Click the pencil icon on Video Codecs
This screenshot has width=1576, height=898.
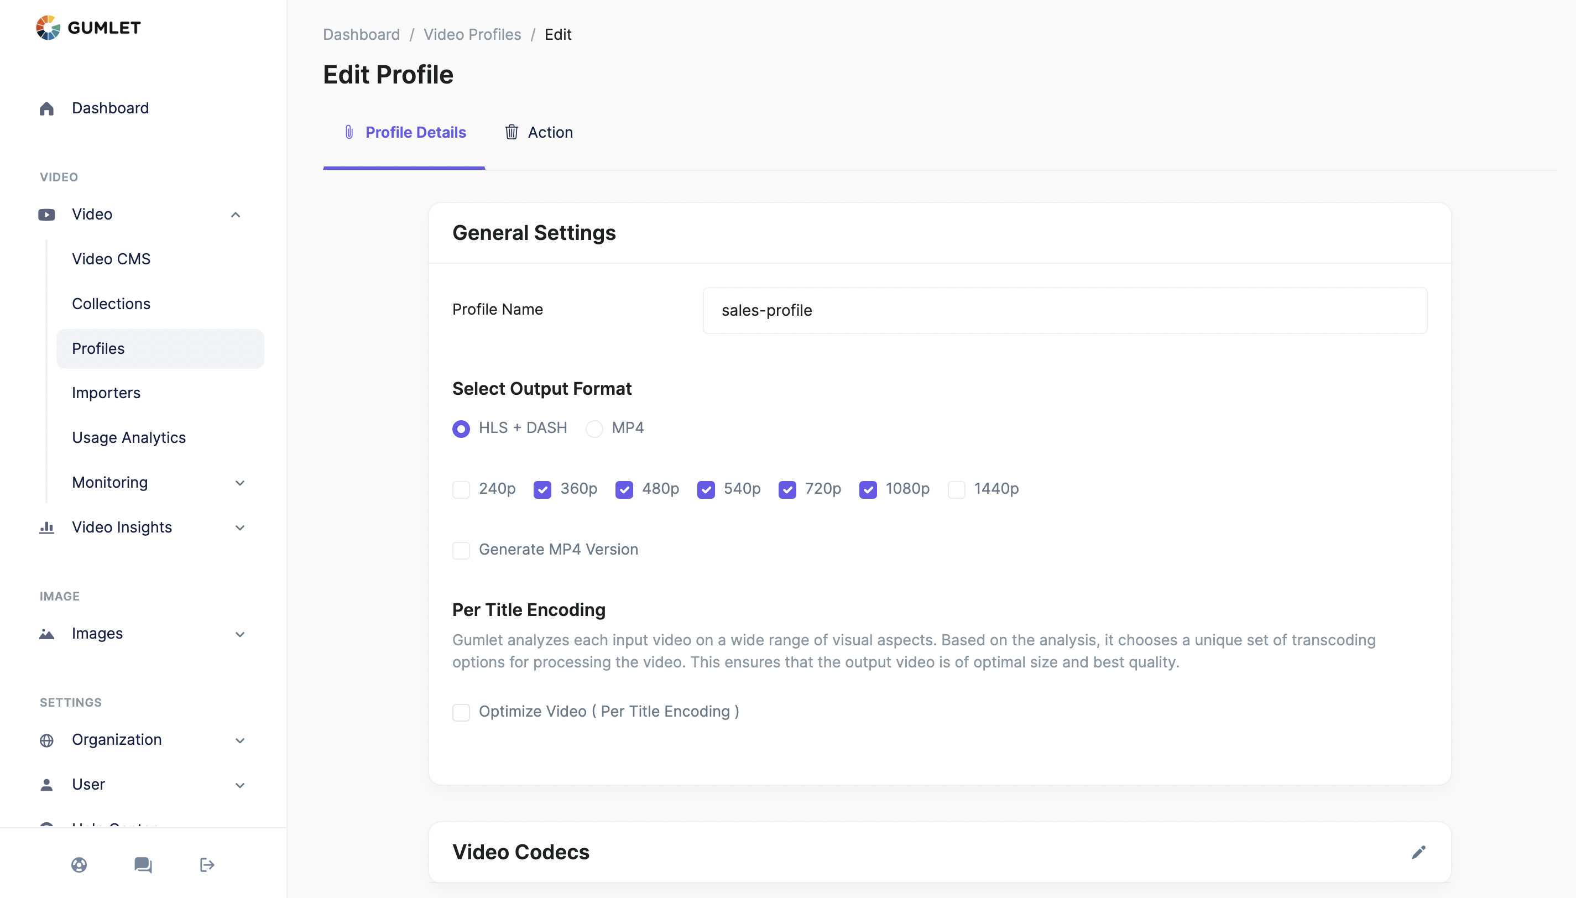(x=1418, y=852)
